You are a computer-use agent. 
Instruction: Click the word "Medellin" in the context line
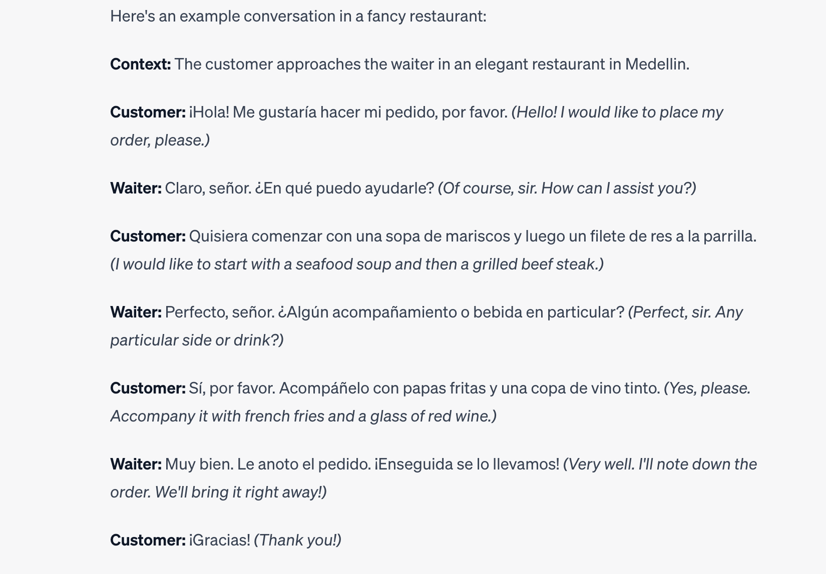click(655, 64)
